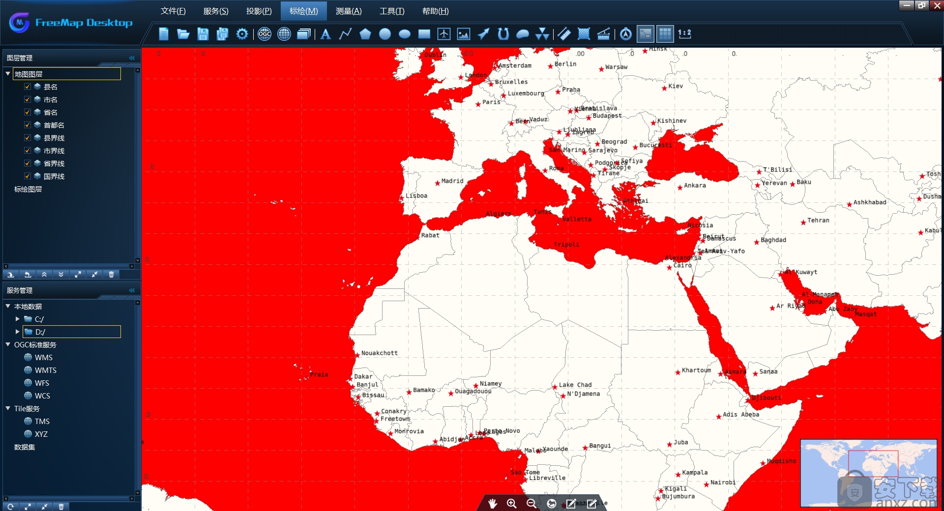Toggle the grid lines button

pyautogui.click(x=665, y=34)
